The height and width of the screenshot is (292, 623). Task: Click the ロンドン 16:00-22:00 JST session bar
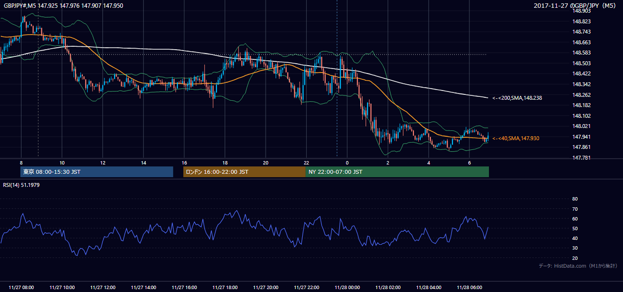244,172
